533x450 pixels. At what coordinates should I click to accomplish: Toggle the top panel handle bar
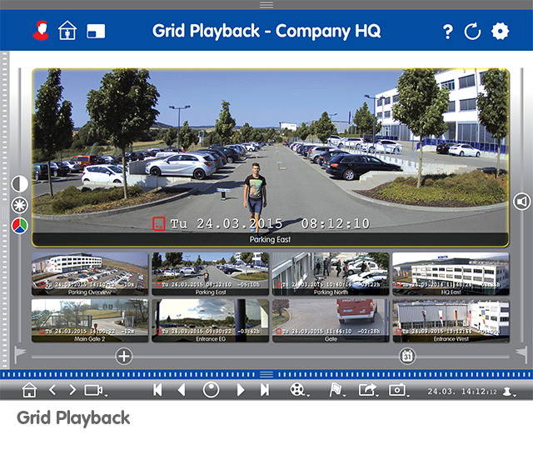coord(266,5)
